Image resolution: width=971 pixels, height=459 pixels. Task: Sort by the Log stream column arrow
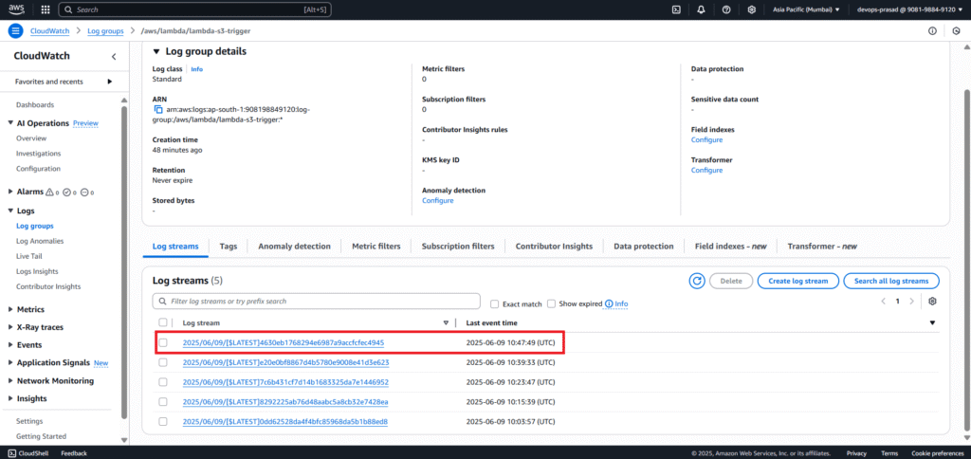click(446, 322)
